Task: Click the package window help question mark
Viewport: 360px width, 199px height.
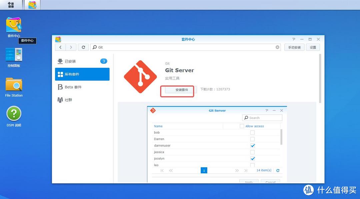Action: click(294, 39)
